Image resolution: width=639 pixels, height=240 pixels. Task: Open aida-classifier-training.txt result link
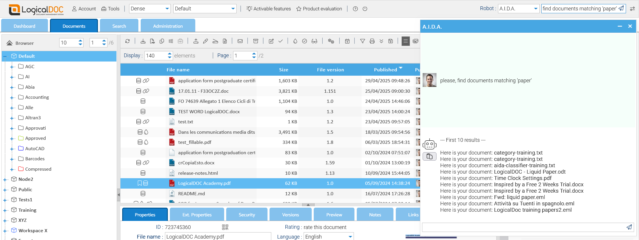pos(524,165)
